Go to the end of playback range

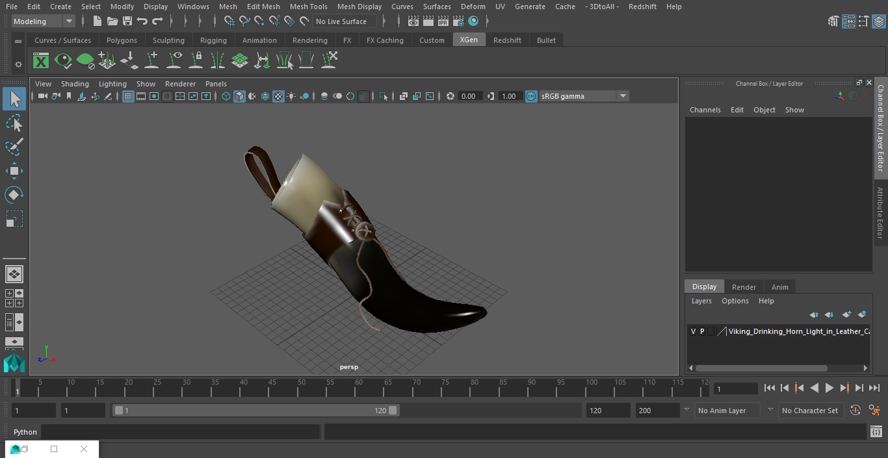click(x=874, y=388)
